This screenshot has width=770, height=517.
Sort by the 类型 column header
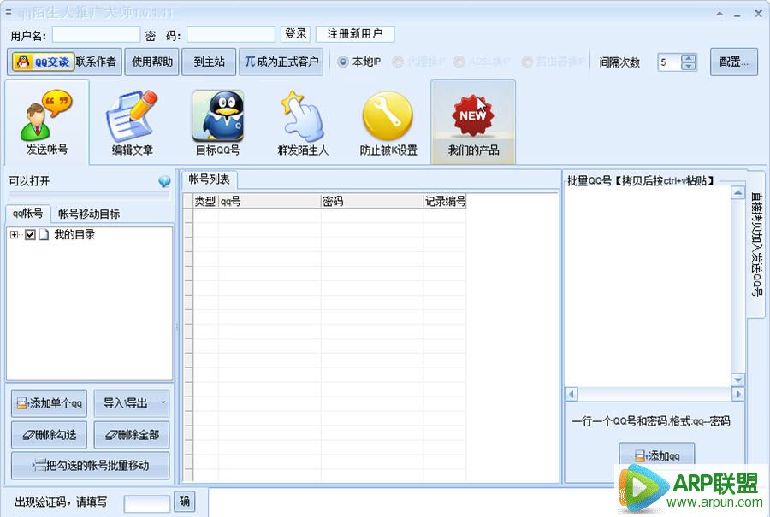205,201
